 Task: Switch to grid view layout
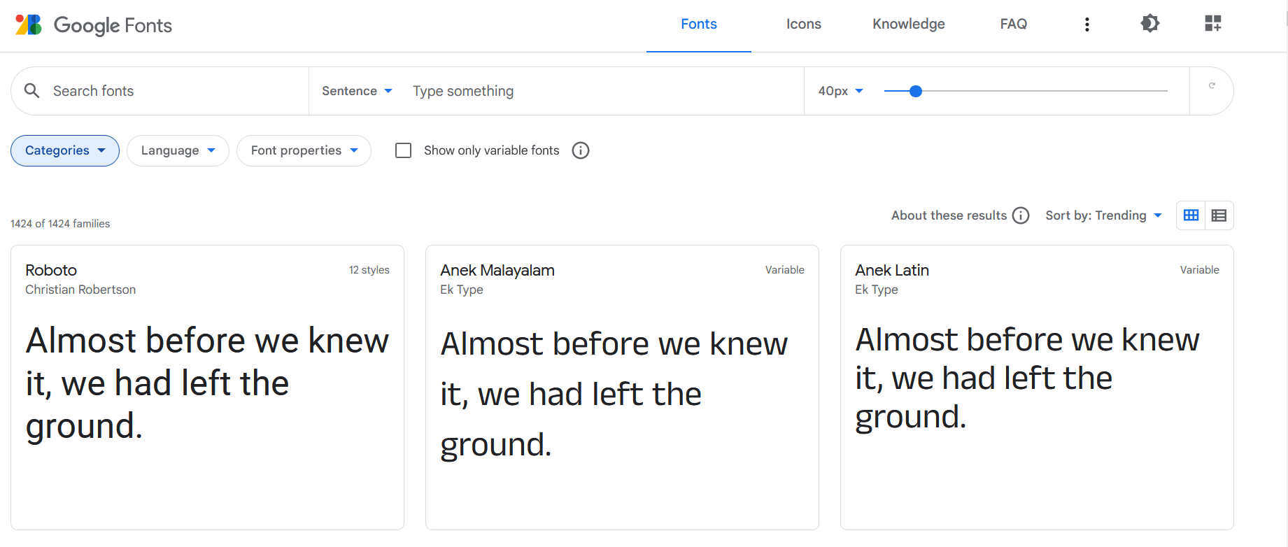[1191, 215]
